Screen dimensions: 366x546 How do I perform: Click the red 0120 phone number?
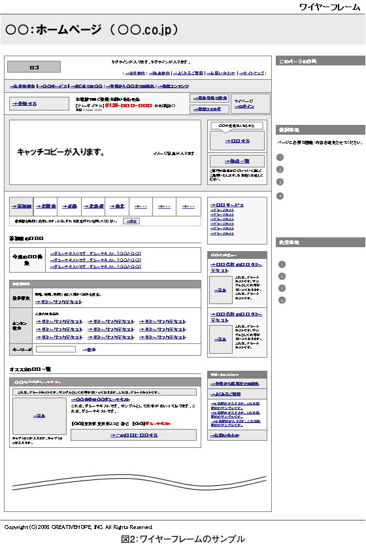tap(128, 105)
